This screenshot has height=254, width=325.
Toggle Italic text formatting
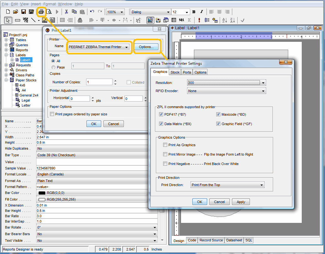point(201,12)
